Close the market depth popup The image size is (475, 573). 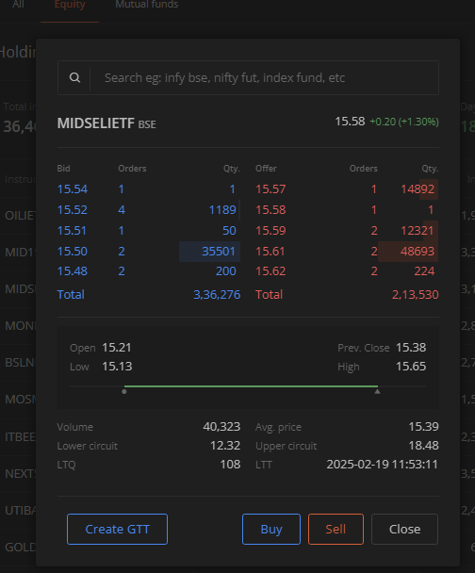[404, 529]
